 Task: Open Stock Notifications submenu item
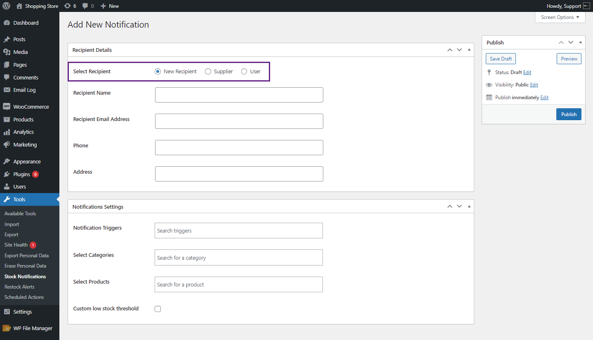tap(25, 277)
